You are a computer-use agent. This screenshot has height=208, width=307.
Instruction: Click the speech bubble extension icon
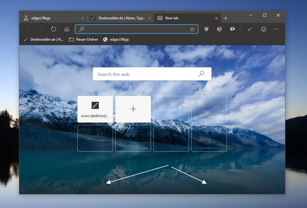point(233,29)
